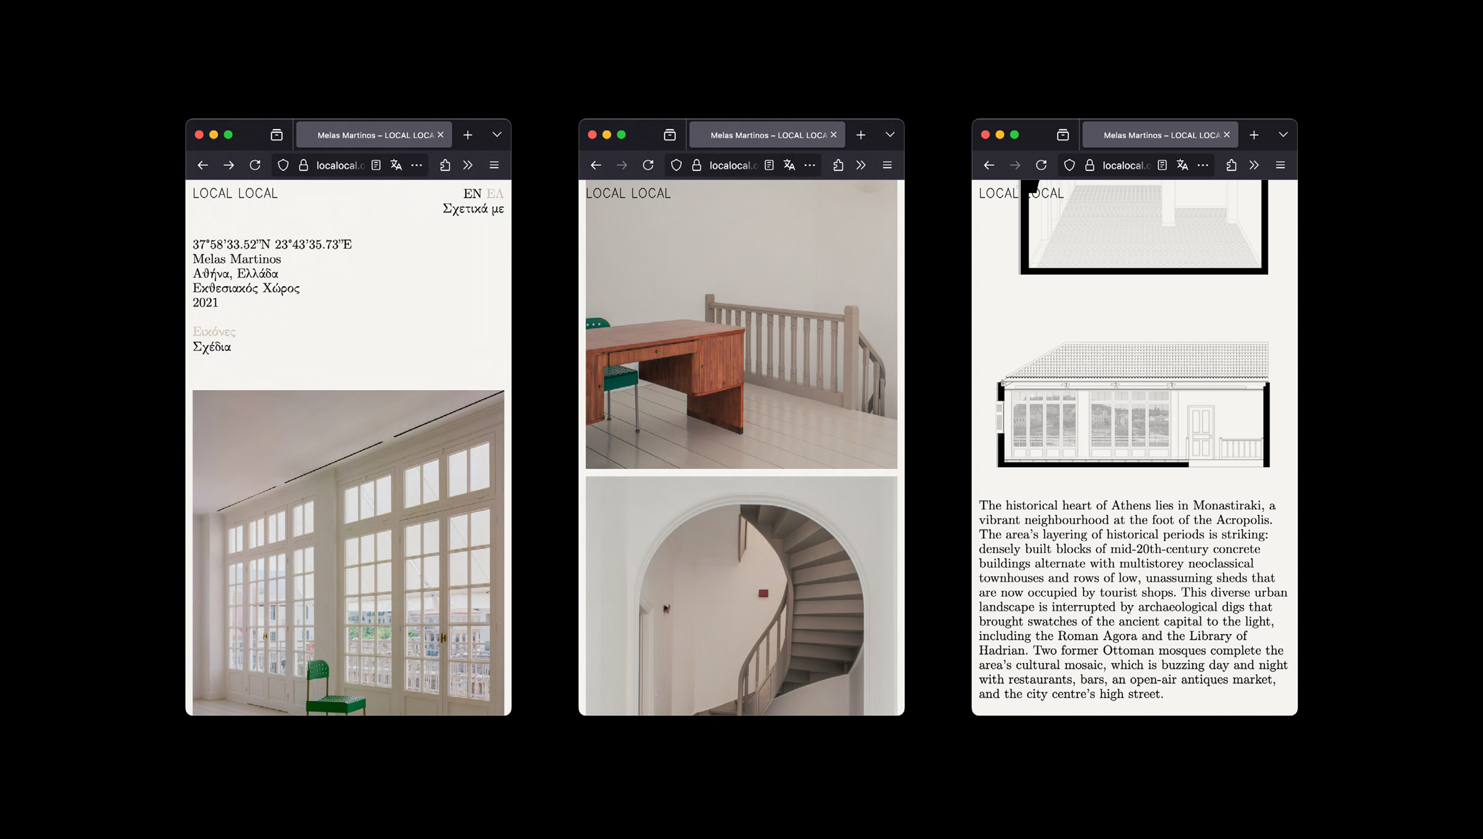Click reload icon in left browser window
1483x839 pixels.
[x=255, y=165]
